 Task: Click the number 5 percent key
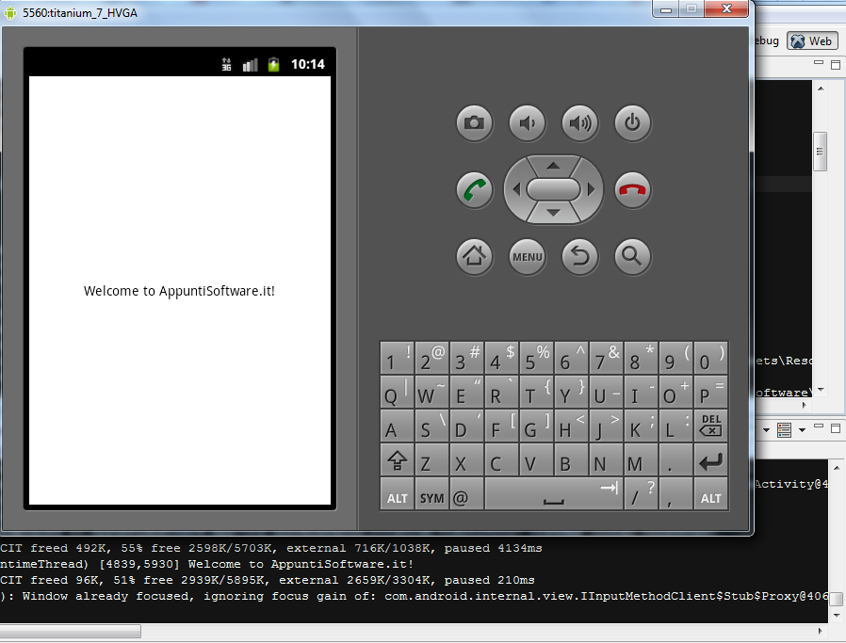point(536,358)
